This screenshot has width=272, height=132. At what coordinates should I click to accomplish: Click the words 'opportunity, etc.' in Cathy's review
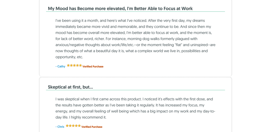point(69,57)
